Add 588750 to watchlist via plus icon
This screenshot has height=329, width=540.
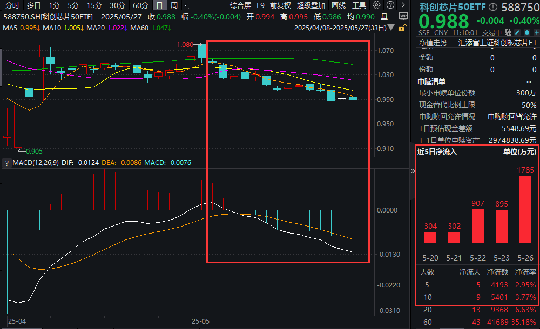click(536, 32)
